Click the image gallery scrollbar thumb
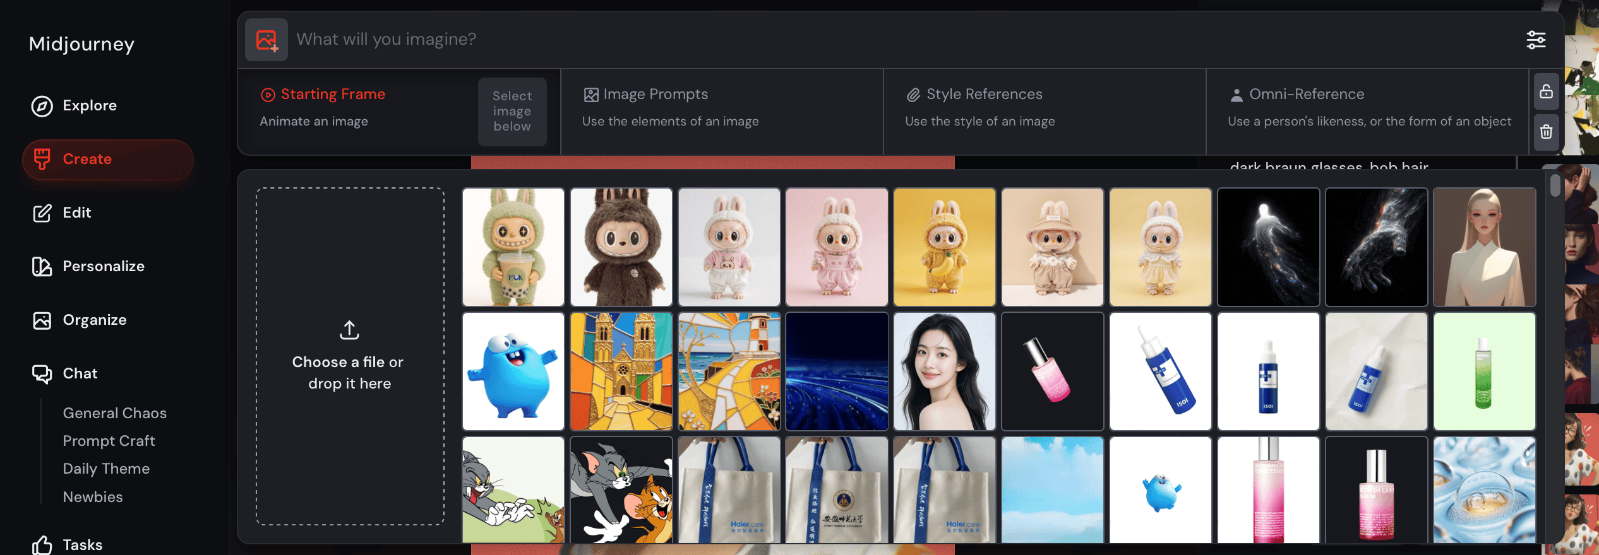Image resolution: width=1599 pixels, height=555 pixels. click(x=1555, y=185)
